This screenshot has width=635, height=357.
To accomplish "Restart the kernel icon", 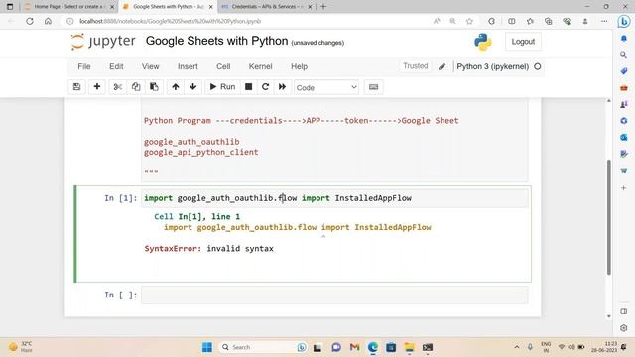I will (x=265, y=87).
